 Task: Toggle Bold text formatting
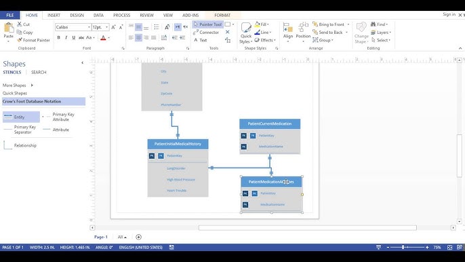(x=59, y=38)
